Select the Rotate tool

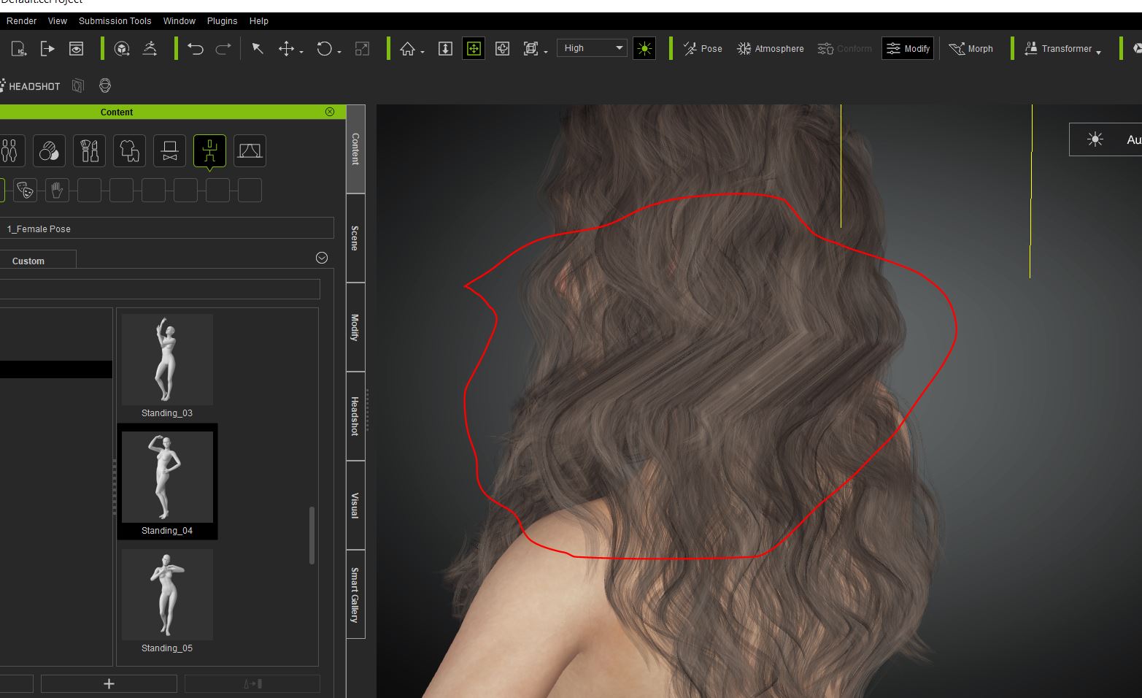click(x=324, y=49)
